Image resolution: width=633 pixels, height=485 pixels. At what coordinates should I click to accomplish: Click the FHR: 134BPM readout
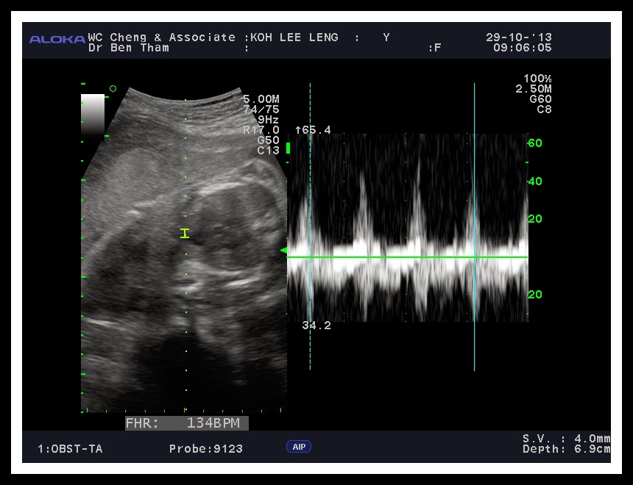point(186,423)
